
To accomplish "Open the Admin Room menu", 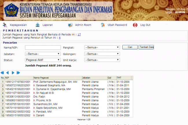I will (x=83, y=25).
